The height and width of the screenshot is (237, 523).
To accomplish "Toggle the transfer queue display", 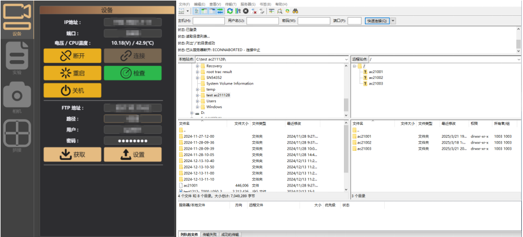I will 219,11.
